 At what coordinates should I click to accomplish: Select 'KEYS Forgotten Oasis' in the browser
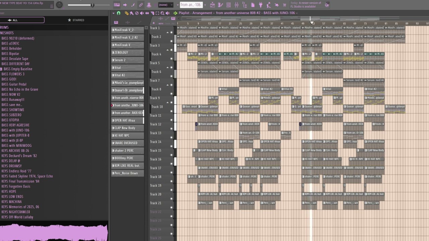[15, 186]
